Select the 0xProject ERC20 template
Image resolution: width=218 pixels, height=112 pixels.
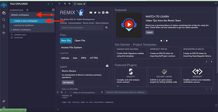click(x=164, y=53)
